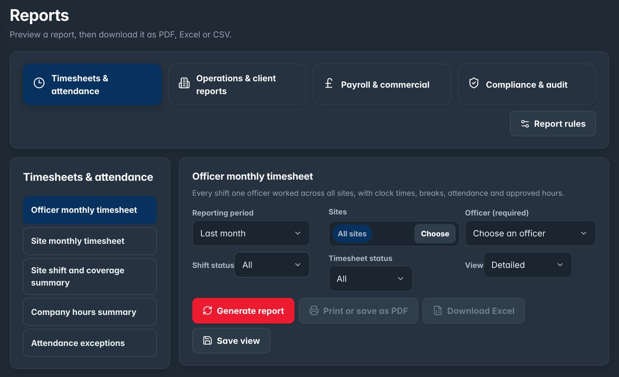Viewport: 619px width, 377px height.
Task: Click the floppy disk icon on Save view
Action: tap(207, 341)
